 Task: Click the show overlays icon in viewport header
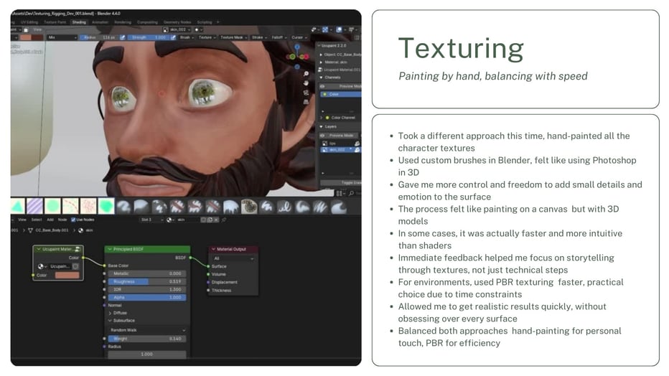[x=339, y=29]
